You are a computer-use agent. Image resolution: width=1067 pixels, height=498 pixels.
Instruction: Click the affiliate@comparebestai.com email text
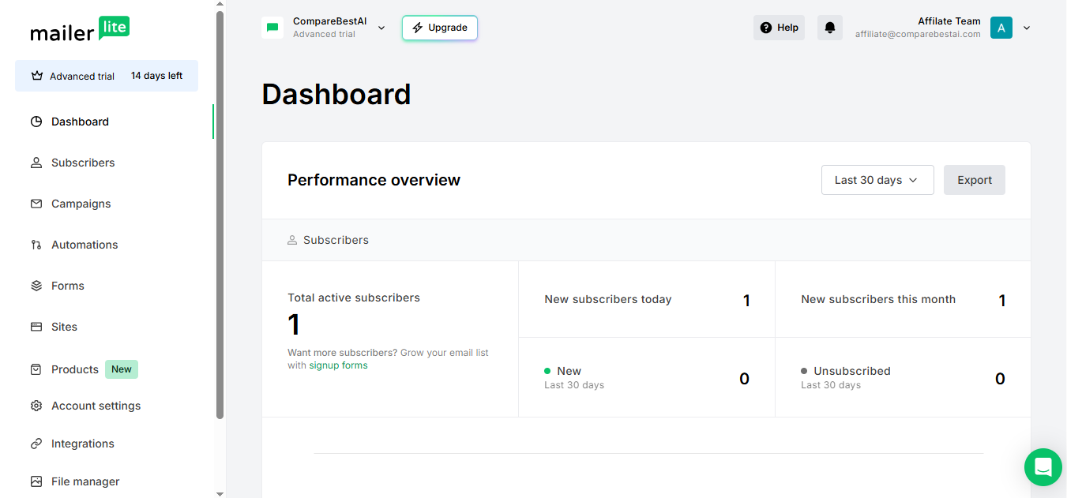pos(918,34)
